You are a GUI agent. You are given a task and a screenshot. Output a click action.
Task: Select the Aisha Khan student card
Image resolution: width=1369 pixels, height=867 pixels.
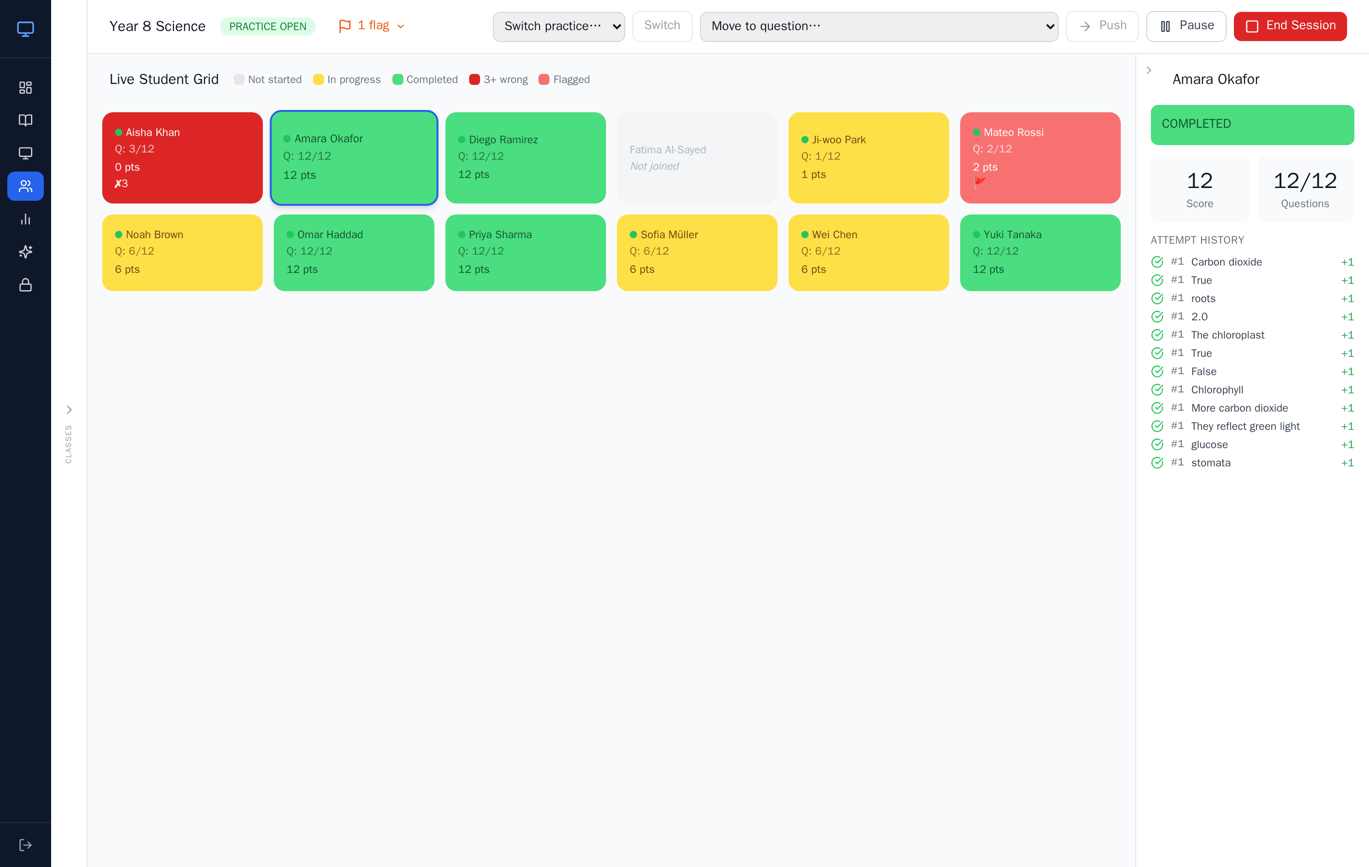pos(183,157)
